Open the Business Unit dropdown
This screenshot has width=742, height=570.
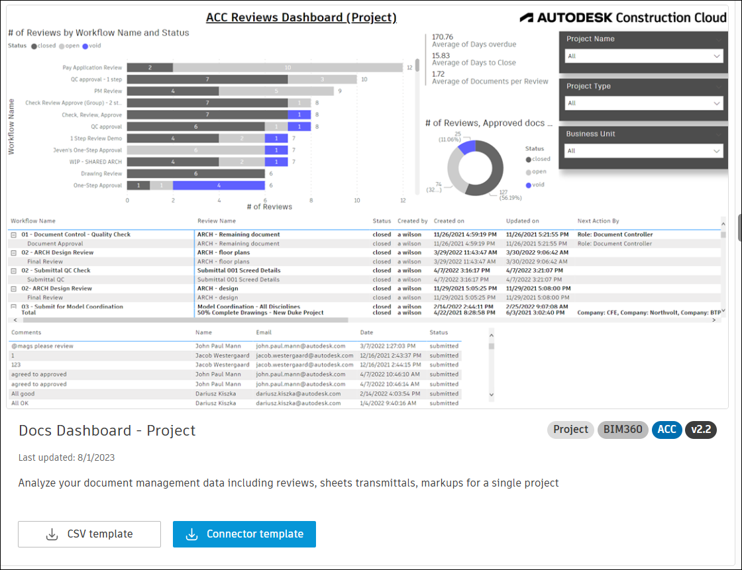click(644, 151)
